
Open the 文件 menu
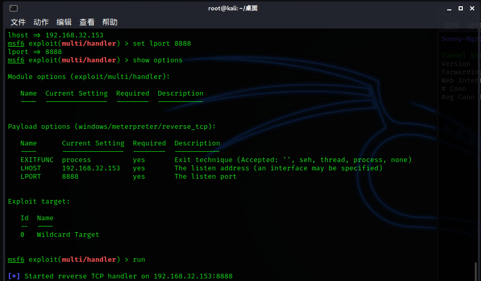[x=18, y=22]
